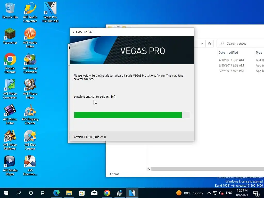Screen dimensions: 264x198
Task: Click the VEGAS Pro 14.0 title bar
Action: point(132,32)
